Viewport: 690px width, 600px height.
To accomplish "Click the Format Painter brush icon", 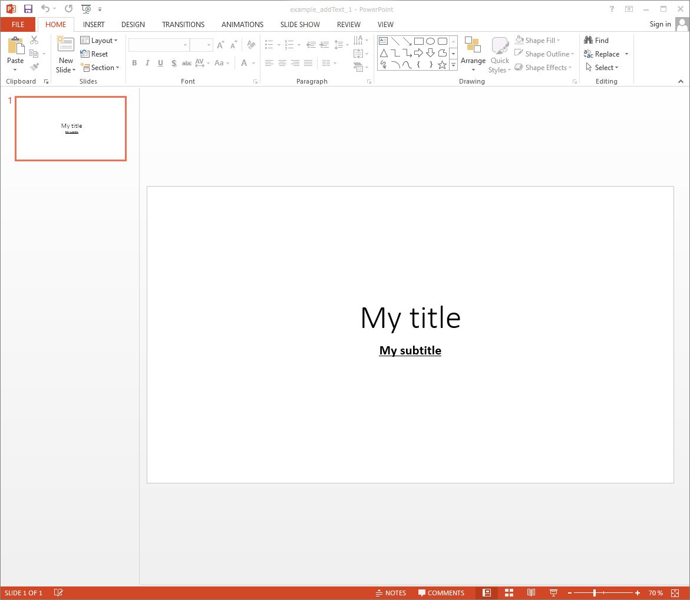I will 34,67.
